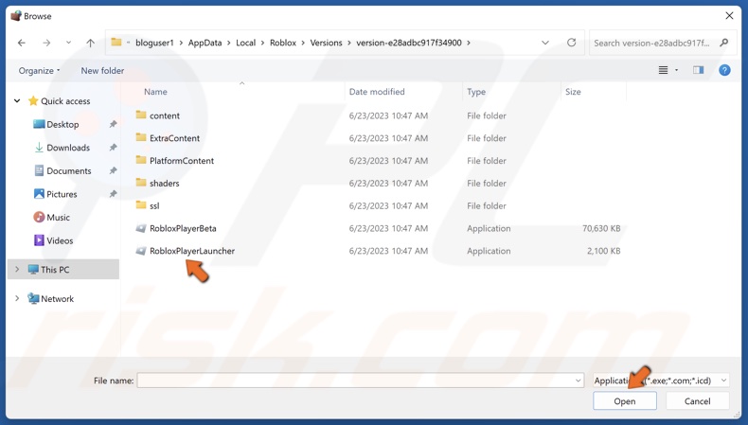
Task: Click the content folder icon
Action: click(141, 115)
